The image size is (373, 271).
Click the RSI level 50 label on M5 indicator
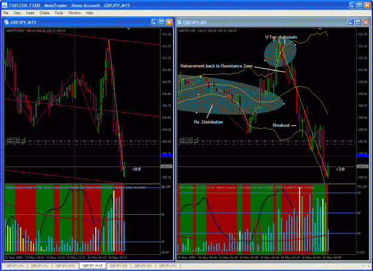(359, 213)
